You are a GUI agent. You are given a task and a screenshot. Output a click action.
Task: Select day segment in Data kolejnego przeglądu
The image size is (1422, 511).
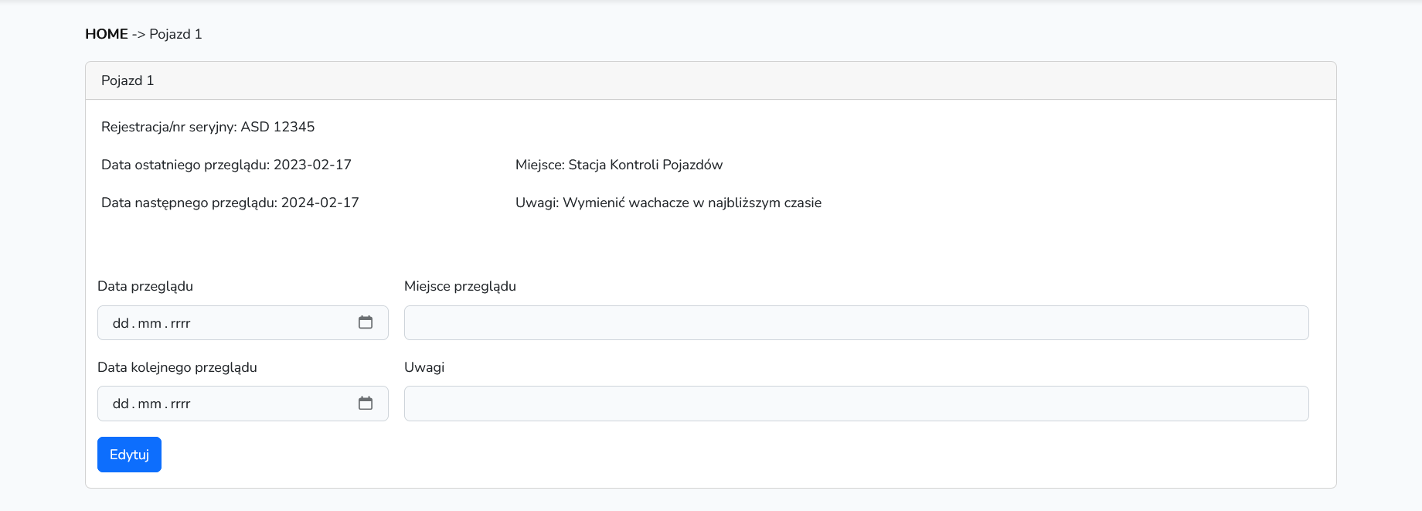121,404
